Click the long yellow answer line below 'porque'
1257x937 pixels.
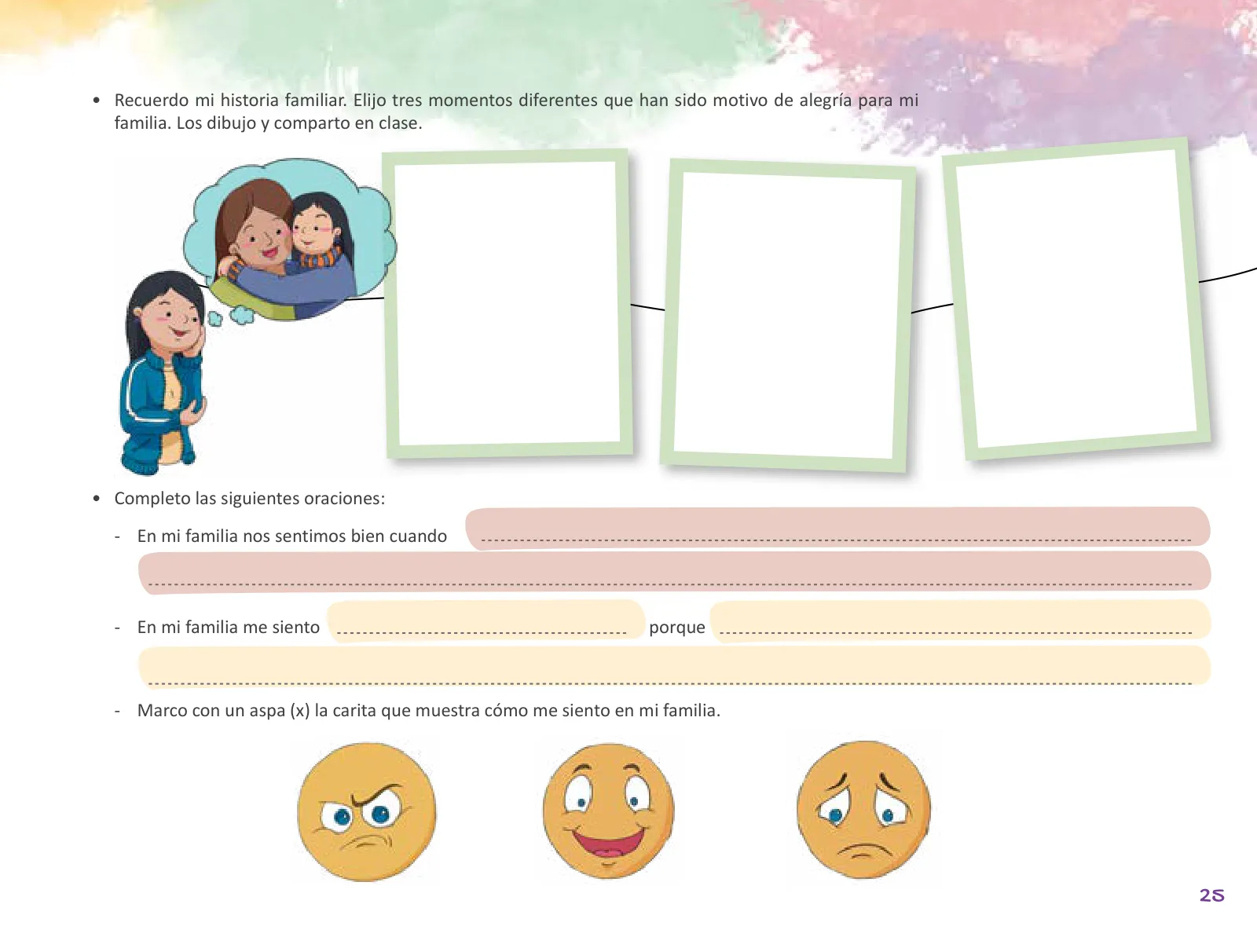[674, 667]
